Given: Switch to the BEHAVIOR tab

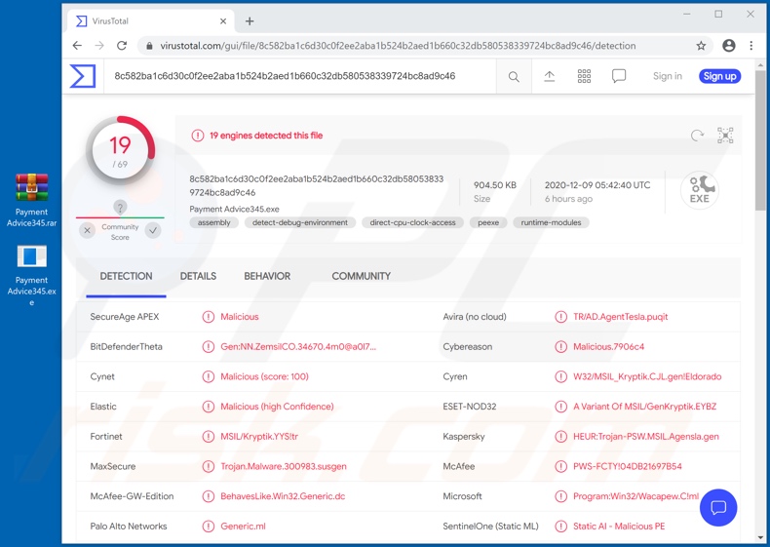Looking at the screenshot, I should click(267, 276).
